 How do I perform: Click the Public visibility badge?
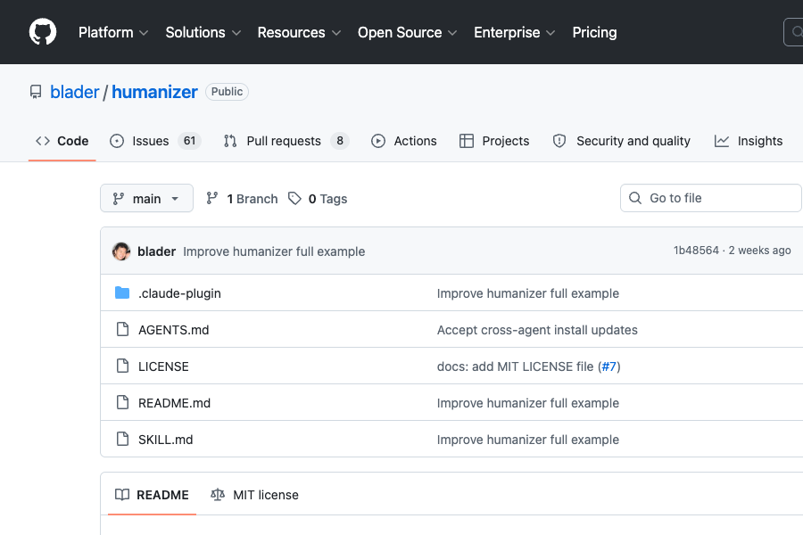click(227, 92)
